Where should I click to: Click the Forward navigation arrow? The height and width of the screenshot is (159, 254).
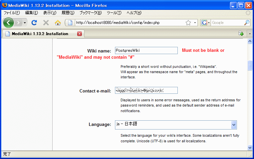click(x=18, y=23)
